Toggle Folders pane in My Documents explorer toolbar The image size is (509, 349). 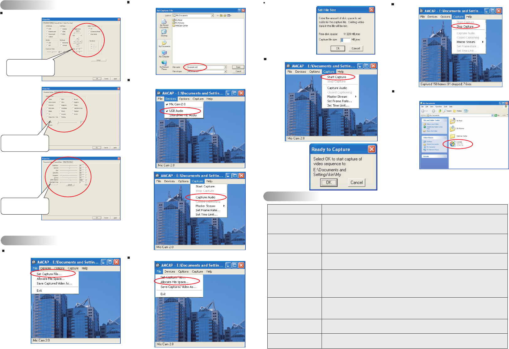point(458,111)
